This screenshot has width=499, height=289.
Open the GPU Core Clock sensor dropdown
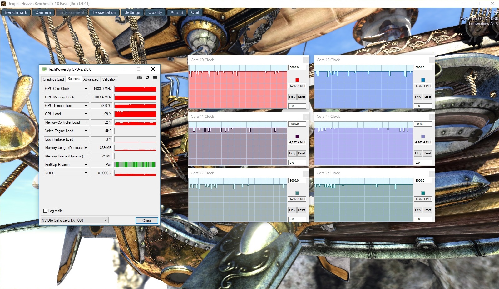(x=86, y=89)
